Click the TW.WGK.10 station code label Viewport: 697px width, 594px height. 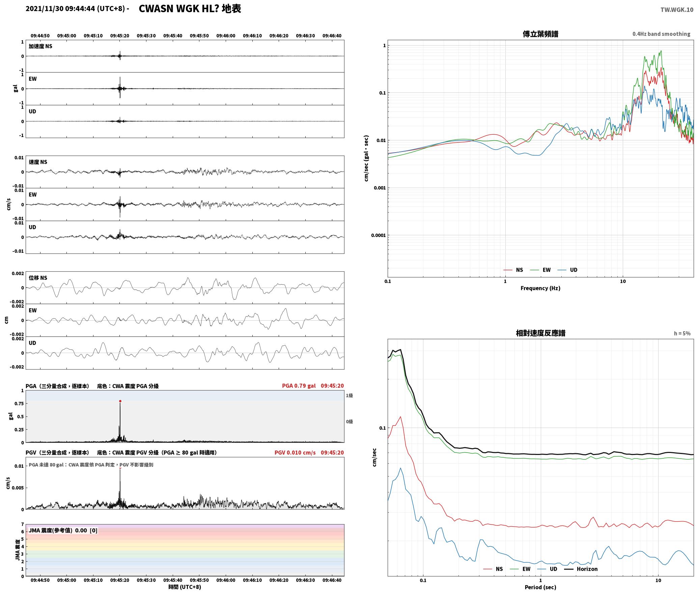(677, 10)
